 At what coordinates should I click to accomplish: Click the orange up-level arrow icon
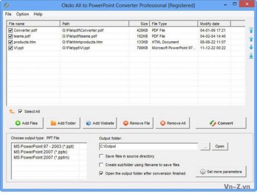tap(12, 112)
